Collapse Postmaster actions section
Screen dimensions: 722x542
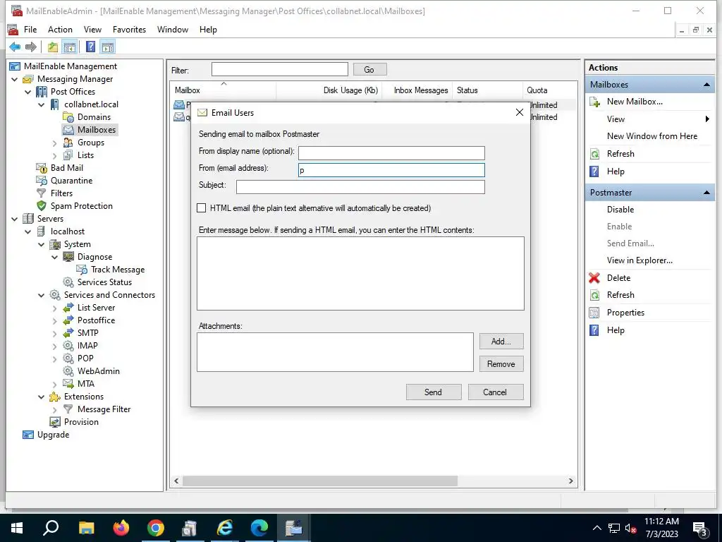(706, 193)
